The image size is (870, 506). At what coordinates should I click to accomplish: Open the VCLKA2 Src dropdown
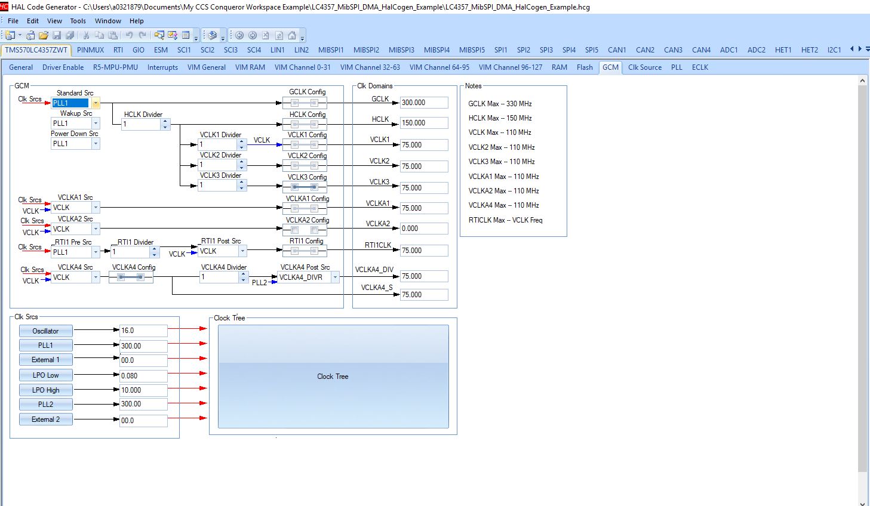(x=96, y=229)
